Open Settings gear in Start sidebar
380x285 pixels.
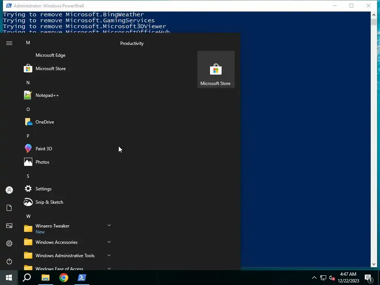(x=9, y=243)
